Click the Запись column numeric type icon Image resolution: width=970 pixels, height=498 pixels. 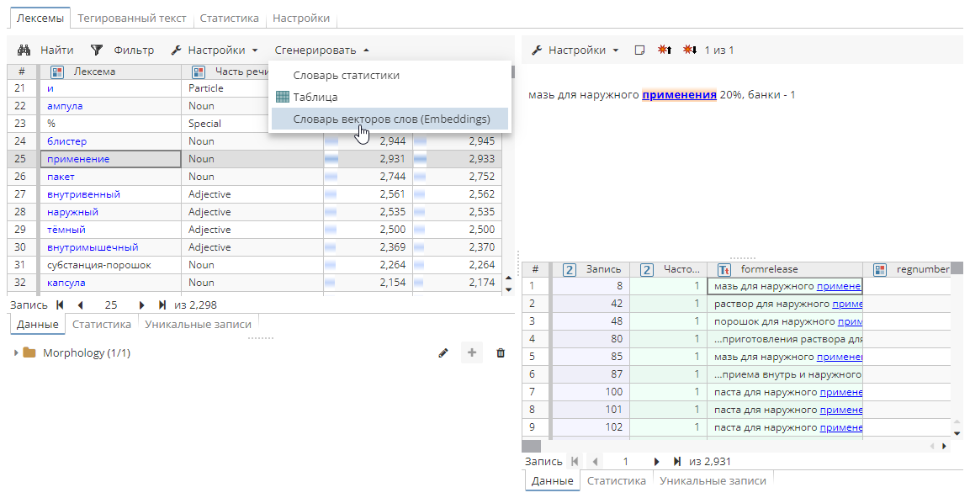570,270
